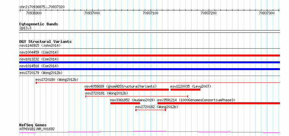The width and height of the screenshot is (289, 136).
Task: Click the ruler's right arrow end
Action: [279, 10]
